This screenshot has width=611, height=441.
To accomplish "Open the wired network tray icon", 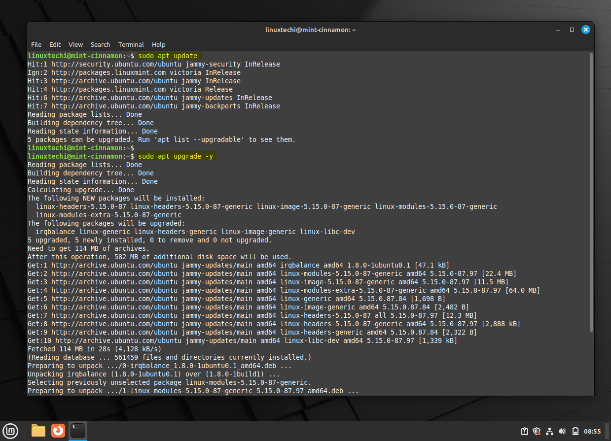I will click(x=549, y=431).
